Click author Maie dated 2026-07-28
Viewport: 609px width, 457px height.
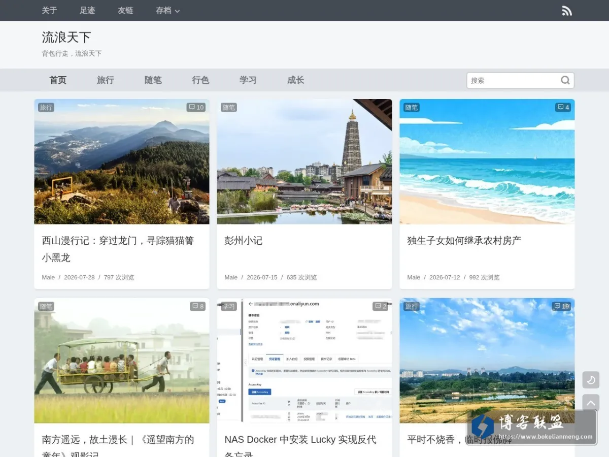coord(48,277)
